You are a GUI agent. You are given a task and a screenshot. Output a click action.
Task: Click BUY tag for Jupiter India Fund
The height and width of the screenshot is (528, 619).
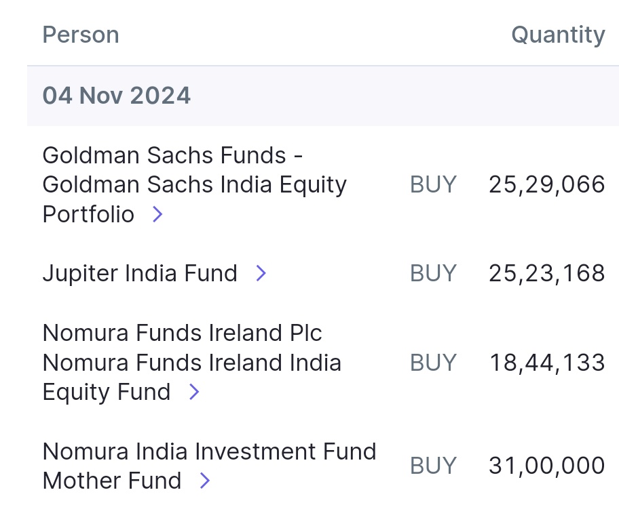[433, 273]
